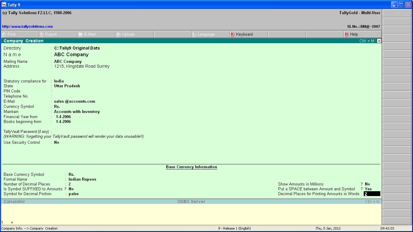Click the Currency Symbol value Rs.
413x232 pixels.
point(57,106)
